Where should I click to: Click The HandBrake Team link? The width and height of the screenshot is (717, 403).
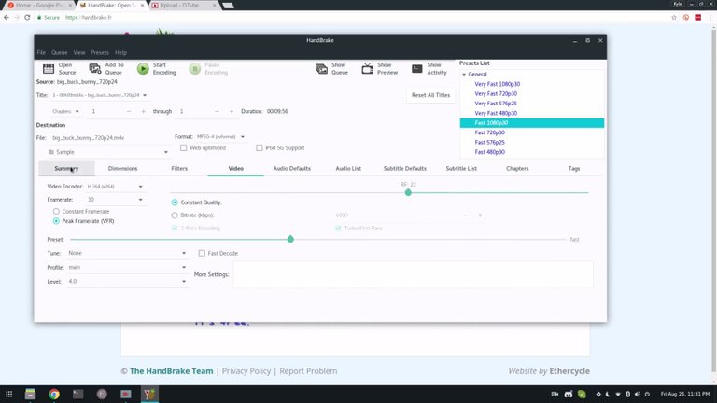coord(172,371)
